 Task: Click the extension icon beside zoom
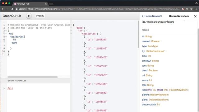[x=183, y=9]
